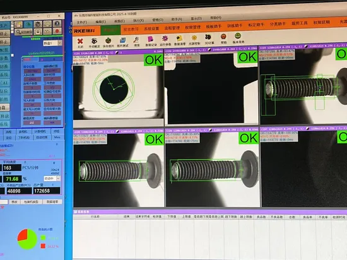Click the green legend swatch beside pie chart

point(43,238)
